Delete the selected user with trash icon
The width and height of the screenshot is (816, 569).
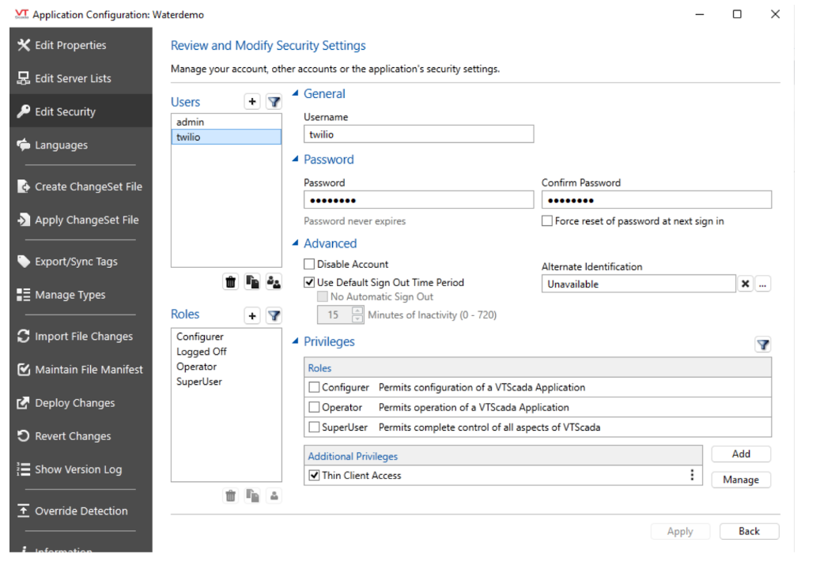point(230,282)
